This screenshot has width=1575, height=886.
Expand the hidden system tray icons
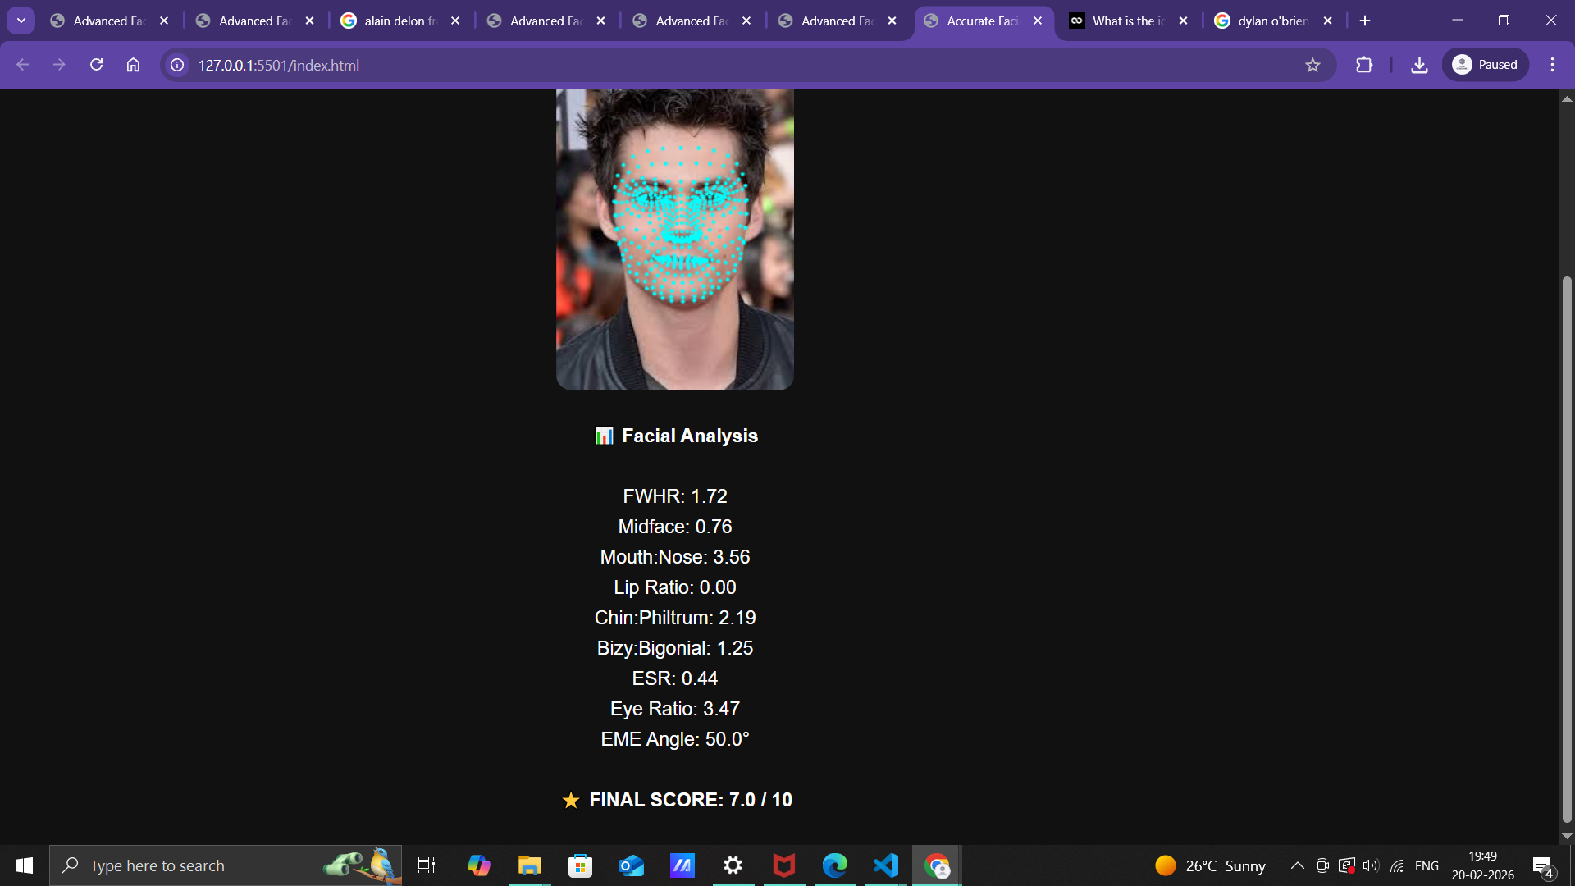pyautogui.click(x=1297, y=865)
